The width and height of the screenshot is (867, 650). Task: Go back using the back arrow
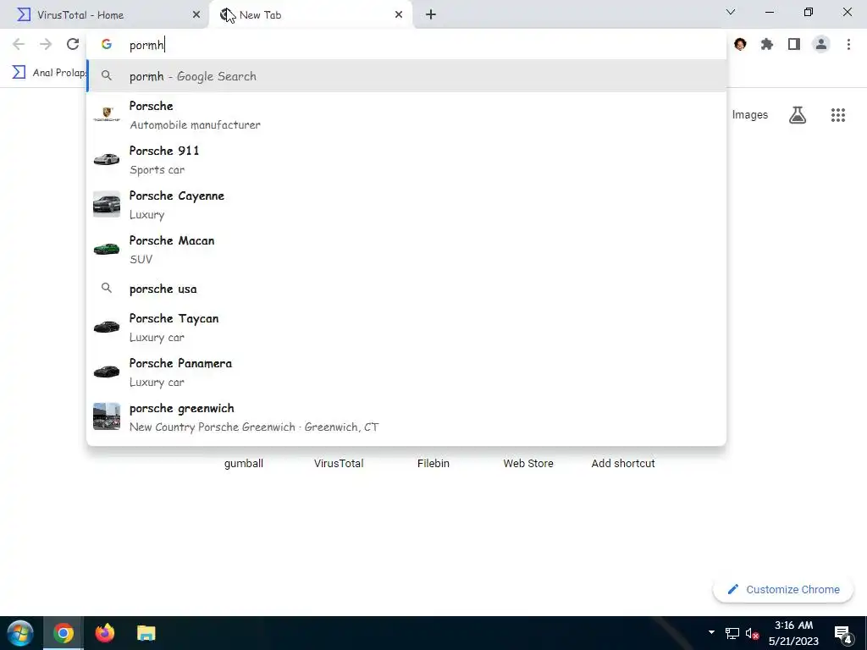[x=19, y=44]
